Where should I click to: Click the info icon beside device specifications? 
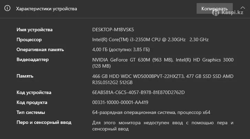[x=7, y=8]
